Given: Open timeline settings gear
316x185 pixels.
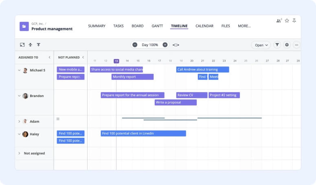Looking at the screenshot, I should (287, 45).
